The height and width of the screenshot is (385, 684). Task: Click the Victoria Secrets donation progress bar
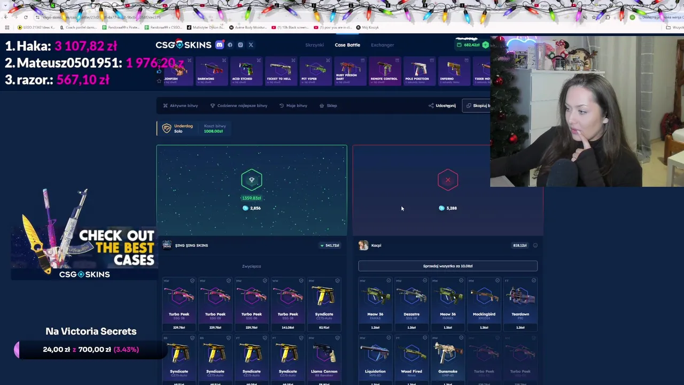(91, 350)
